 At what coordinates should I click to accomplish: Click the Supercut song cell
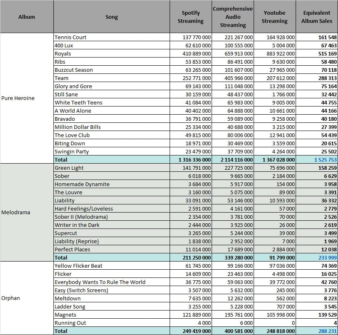[112, 233]
